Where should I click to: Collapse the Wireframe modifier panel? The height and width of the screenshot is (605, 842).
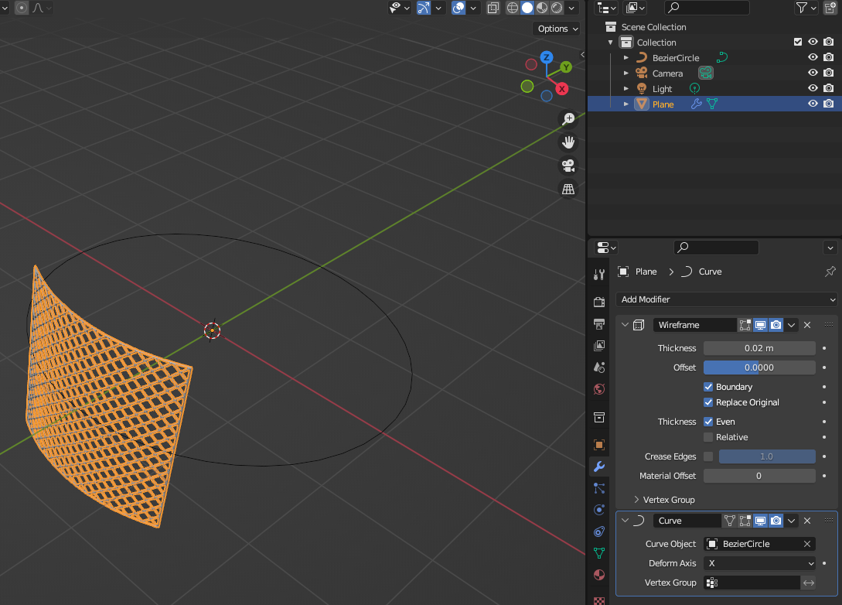[x=625, y=324]
